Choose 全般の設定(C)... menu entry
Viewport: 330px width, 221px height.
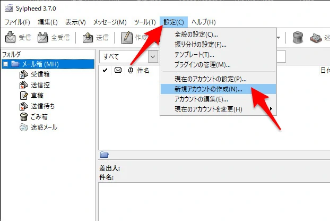(x=218, y=35)
